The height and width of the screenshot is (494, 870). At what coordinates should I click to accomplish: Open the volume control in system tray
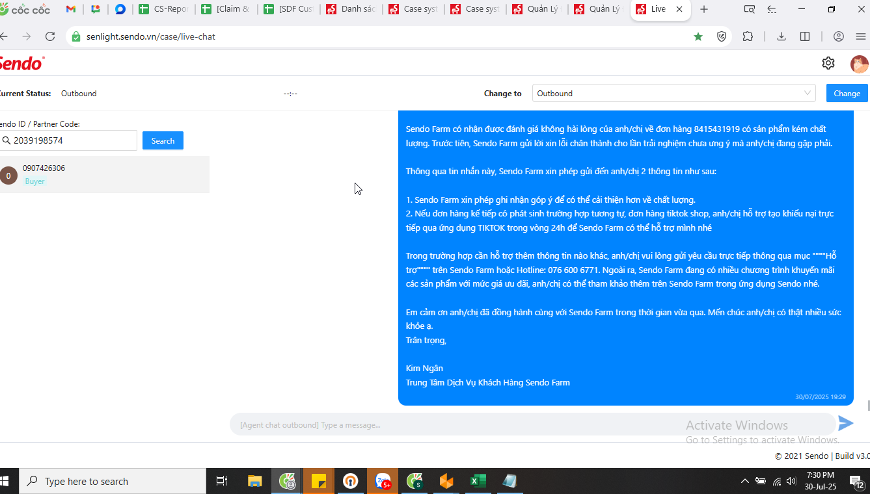pyautogui.click(x=792, y=481)
